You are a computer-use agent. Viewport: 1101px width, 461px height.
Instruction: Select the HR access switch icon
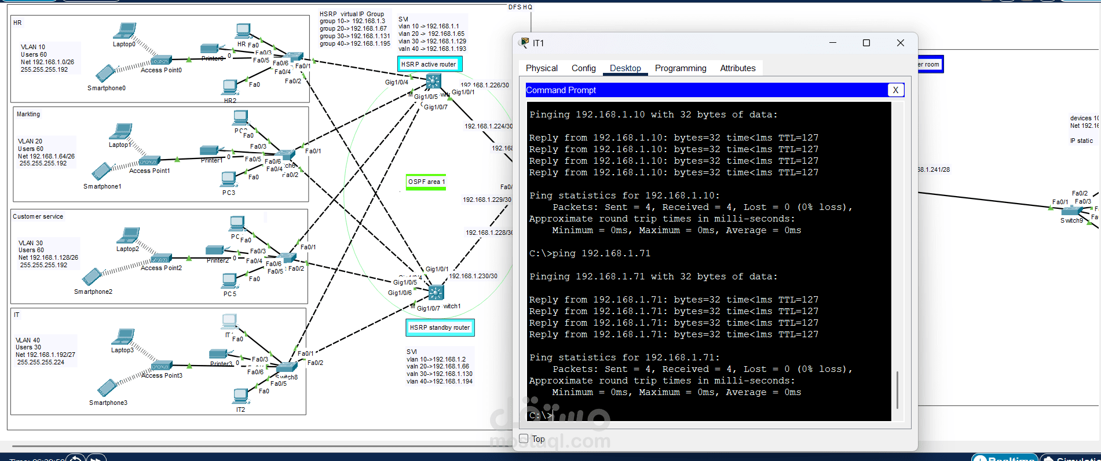tap(292, 57)
